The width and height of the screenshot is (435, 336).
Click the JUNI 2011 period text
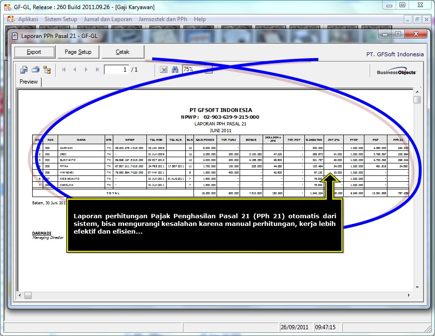pyautogui.click(x=220, y=131)
